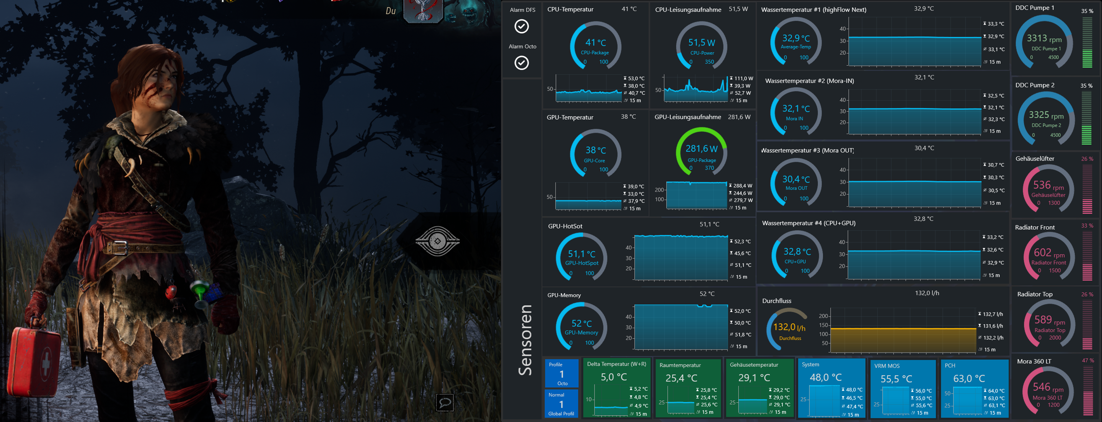Click the GPU-Leistungsaufnahme history chart

pyautogui.click(x=697, y=195)
